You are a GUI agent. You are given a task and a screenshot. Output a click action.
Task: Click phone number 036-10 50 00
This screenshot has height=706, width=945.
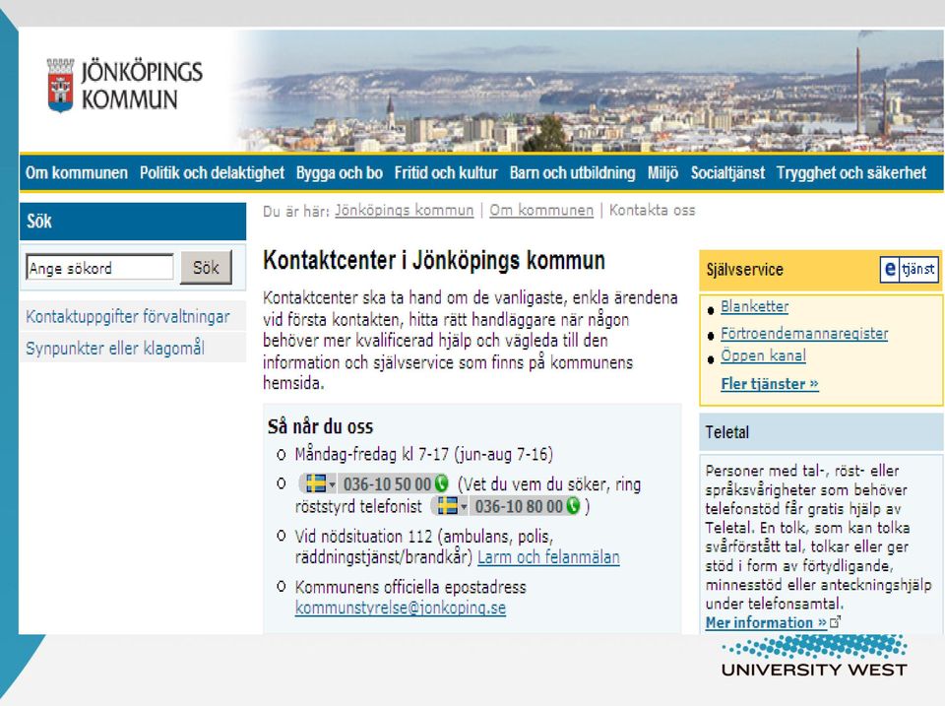click(x=387, y=484)
